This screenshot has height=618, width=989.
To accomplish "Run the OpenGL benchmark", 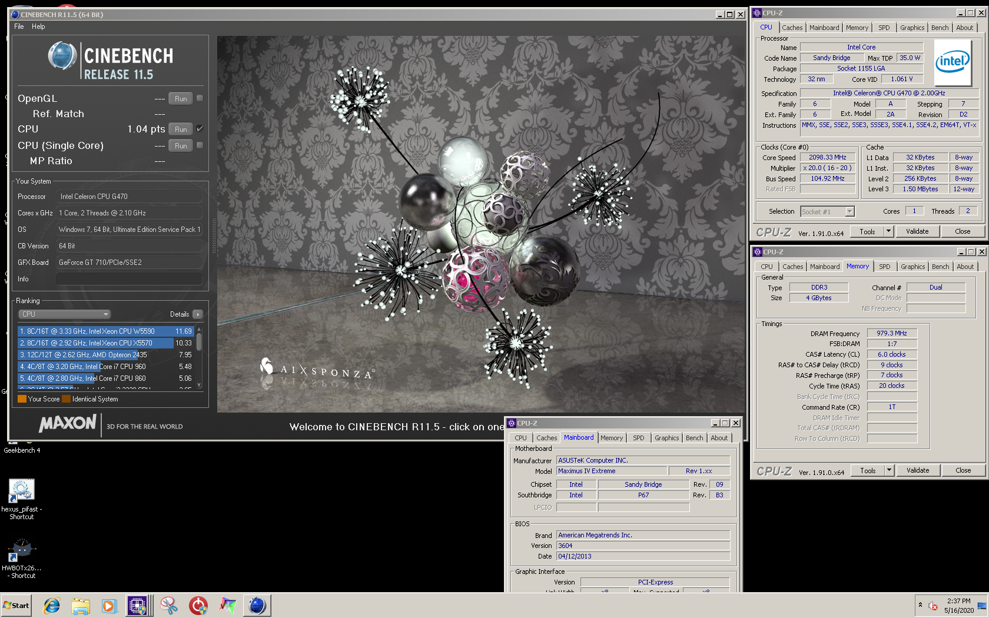I will 181,98.
